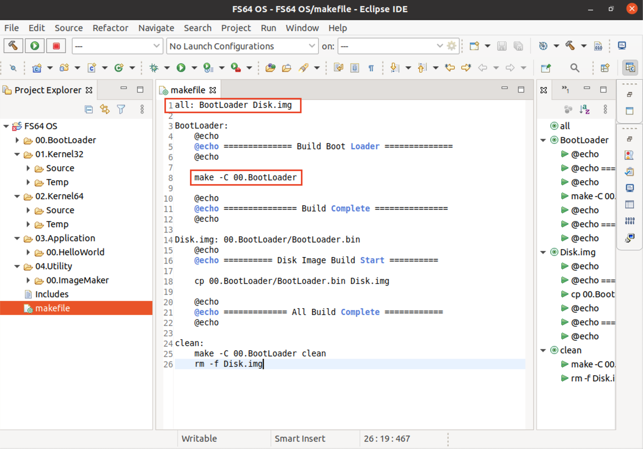This screenshot has height=449, width=643.
Task: Open the launch mode combo box
Action: (x=117, y=46)
